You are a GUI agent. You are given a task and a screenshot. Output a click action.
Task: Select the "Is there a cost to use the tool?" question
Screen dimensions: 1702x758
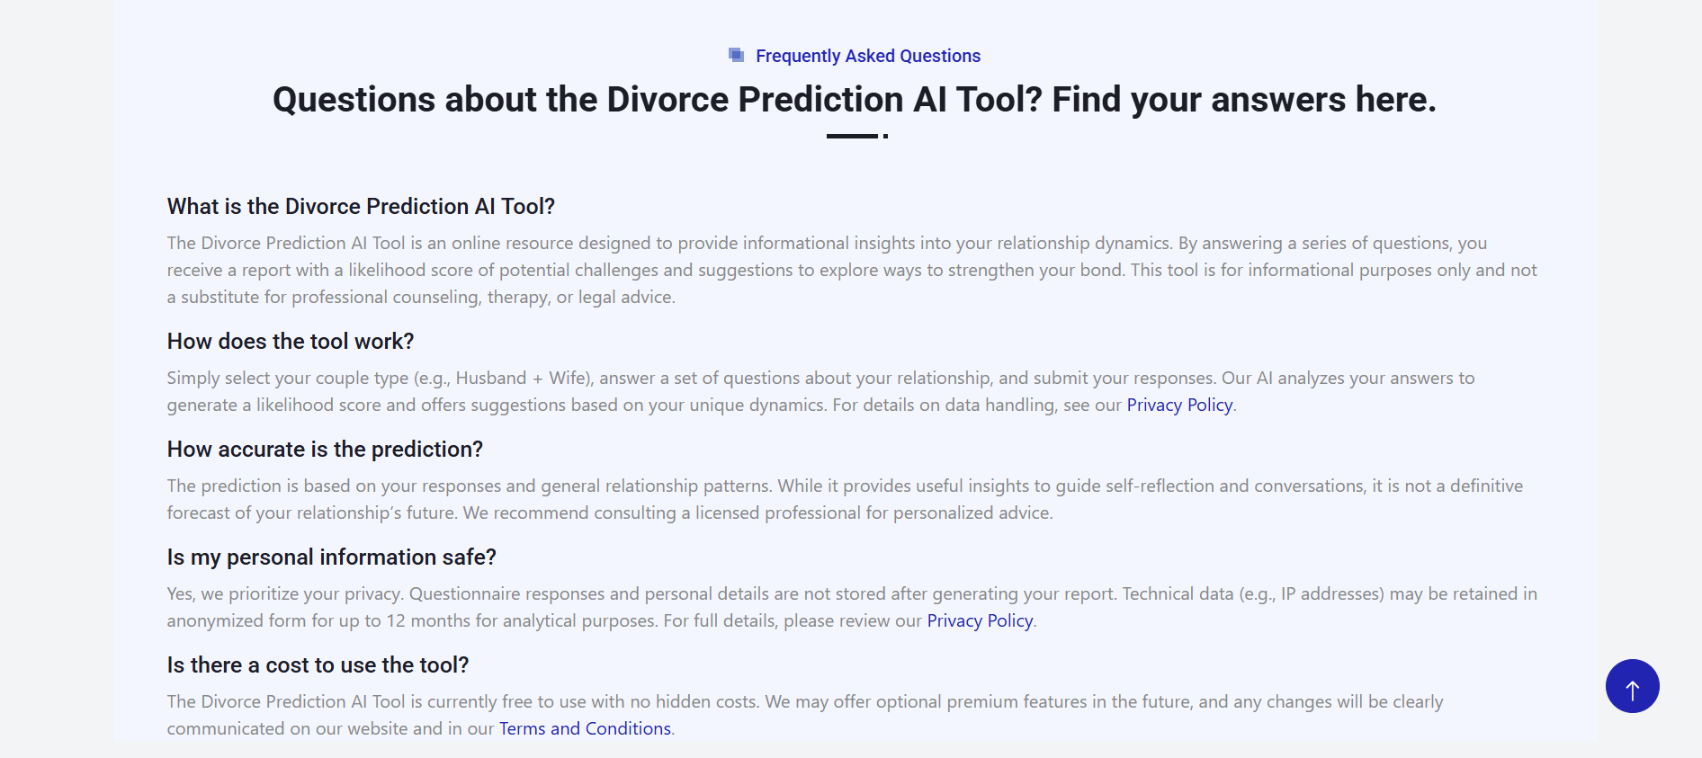click(x=318, y=665)
